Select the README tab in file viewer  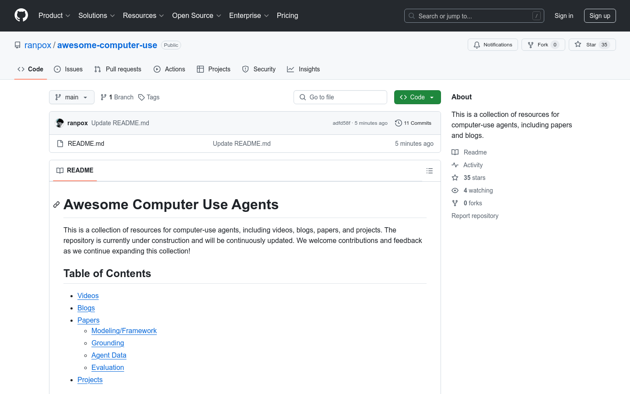(x=75, y=170)
